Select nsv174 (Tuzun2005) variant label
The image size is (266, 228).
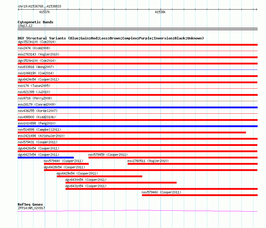pyautogui.click(x=34, y=86)
